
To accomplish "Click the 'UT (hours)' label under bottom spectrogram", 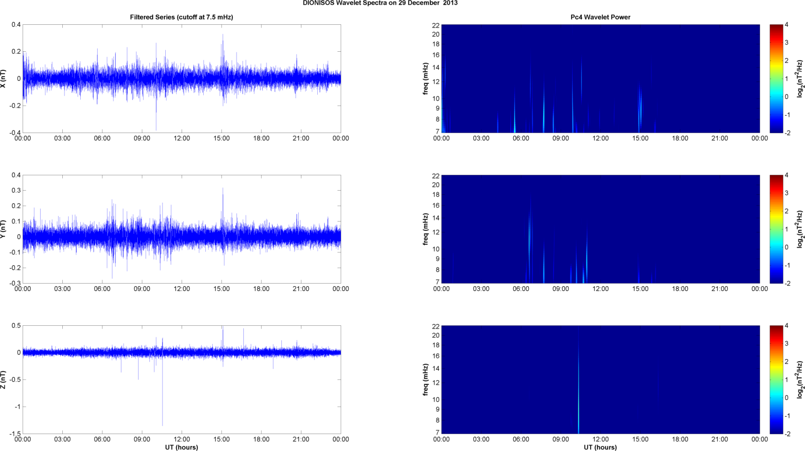I will click(x=600, y=447).
